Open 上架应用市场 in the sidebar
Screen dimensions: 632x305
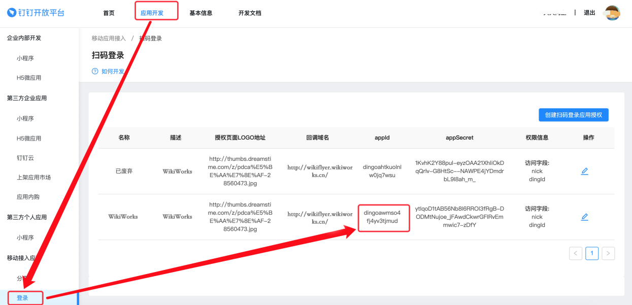(x=34, y=178)
